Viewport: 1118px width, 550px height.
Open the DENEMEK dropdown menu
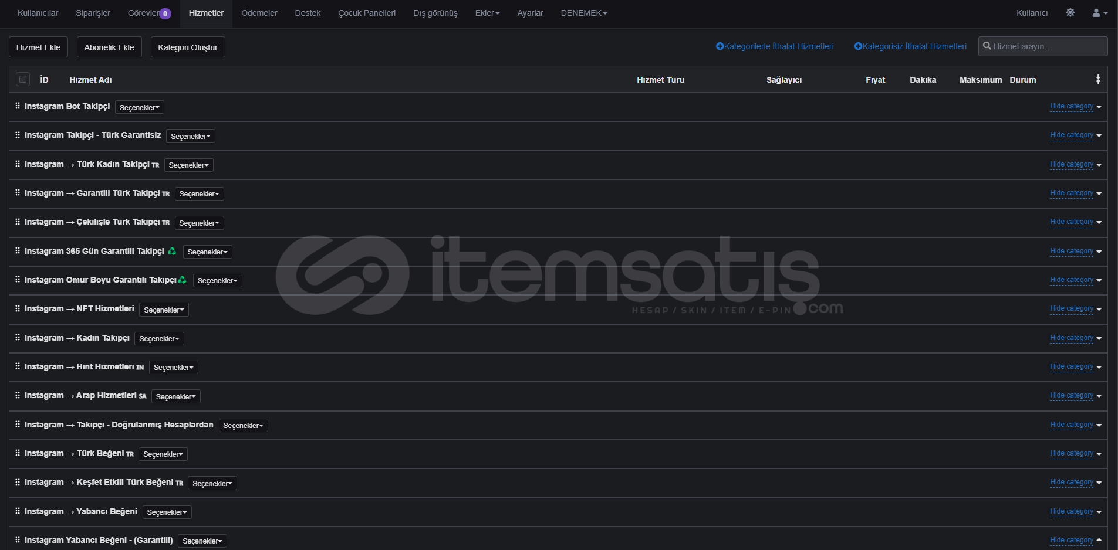(584, 13)
